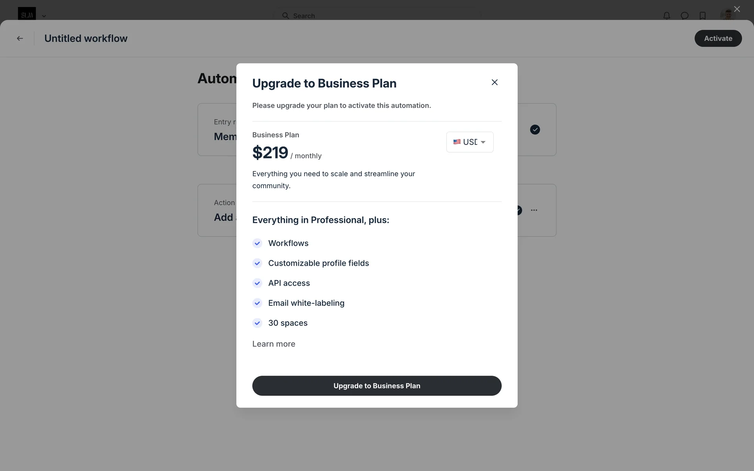Click the Activate workflow button
The image size is (754, 471).
point(718,38)
